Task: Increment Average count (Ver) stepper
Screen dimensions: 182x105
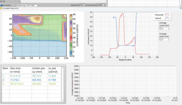Action: pyautogui.click(x=160, y=39)
